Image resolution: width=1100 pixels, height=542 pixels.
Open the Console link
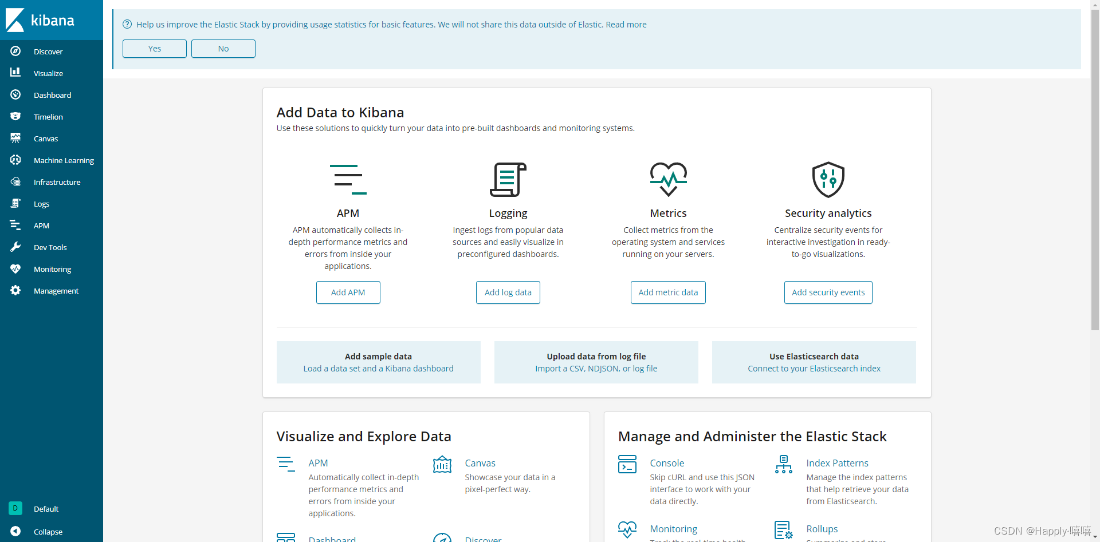click(667, 463)
